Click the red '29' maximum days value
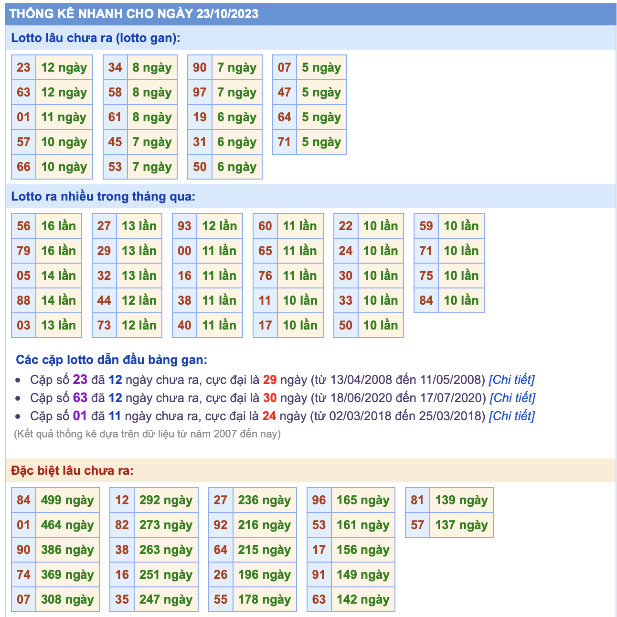 pyautogui.click(x=270, y=380)
